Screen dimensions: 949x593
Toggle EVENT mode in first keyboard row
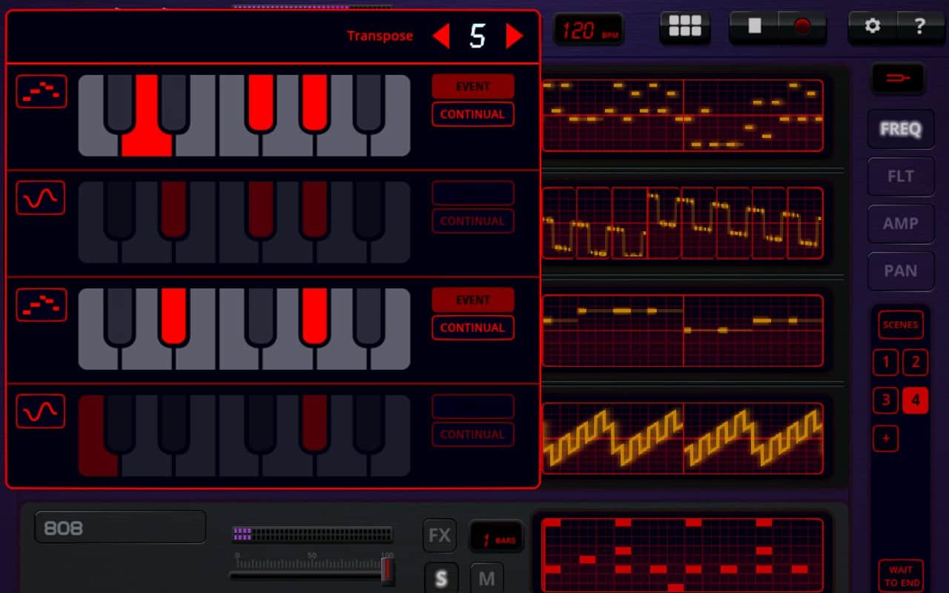pyautogui.click(x=473, y=87)
